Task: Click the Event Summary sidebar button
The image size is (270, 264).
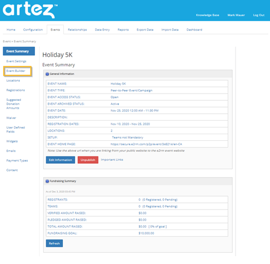Action: [x=19, y=51]
